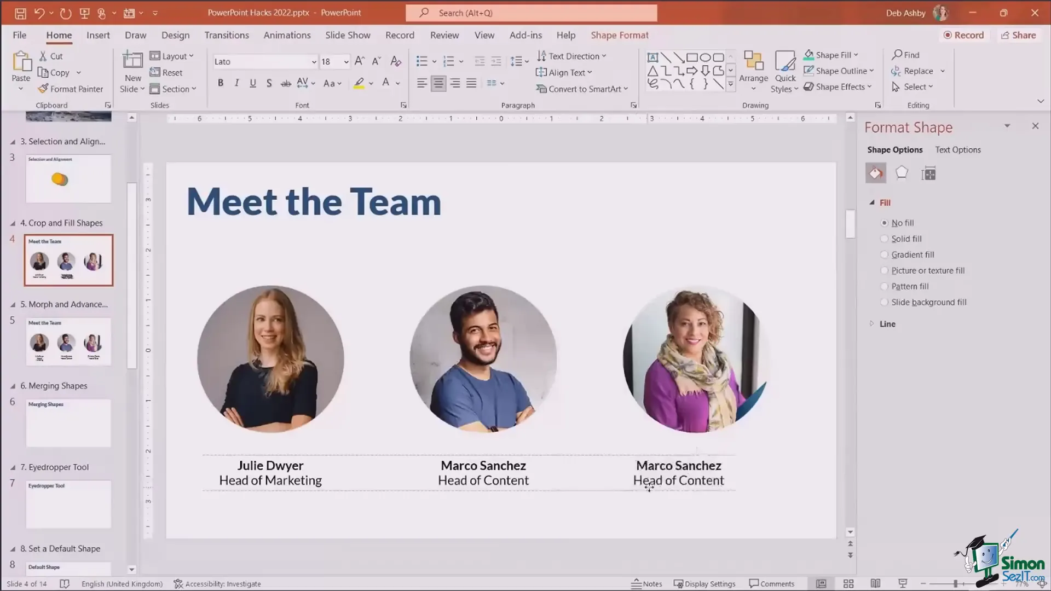Switch to the Transitions tab
Viewport: 1051px width, 591px height.
point(227,35)
